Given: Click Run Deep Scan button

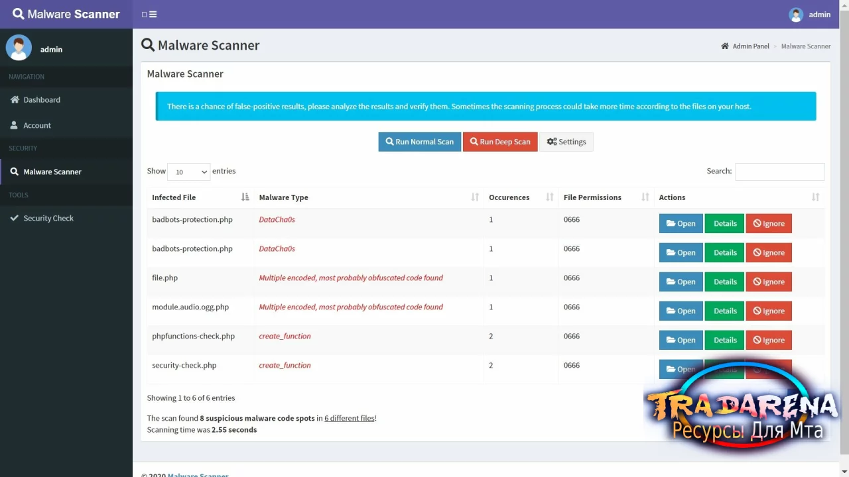Looking at the screenshot, I should click(x=500, y=142).
